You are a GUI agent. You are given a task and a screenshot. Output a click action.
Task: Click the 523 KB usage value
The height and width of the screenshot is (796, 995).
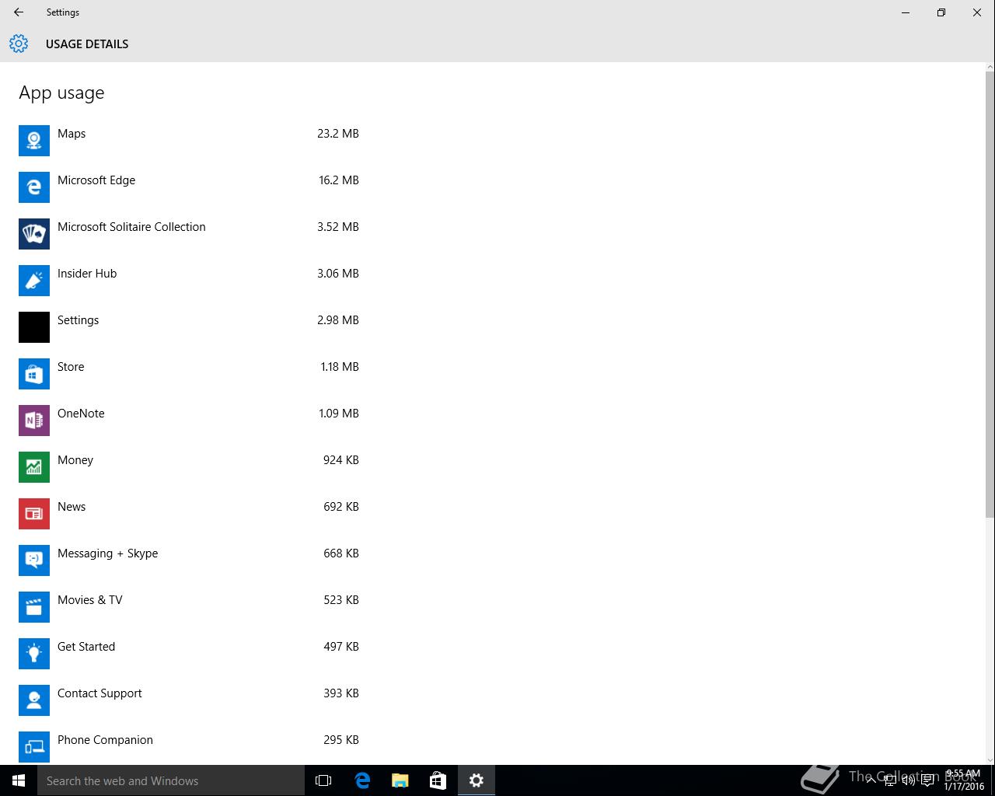click(x=341, y=600)
